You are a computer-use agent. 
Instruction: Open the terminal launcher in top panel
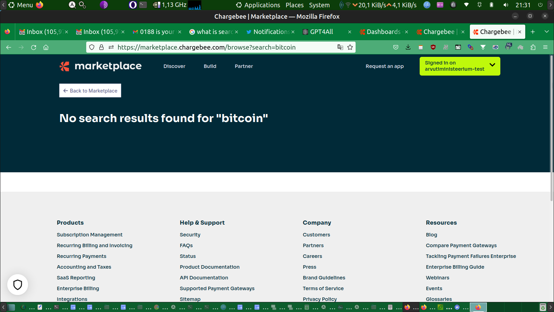coord(143,5)
